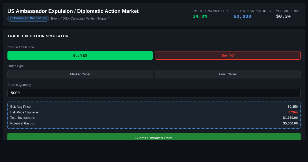Click the YES Mid Price header label
Viewport: 308px width, 162px height.
(x=288, y=11)
